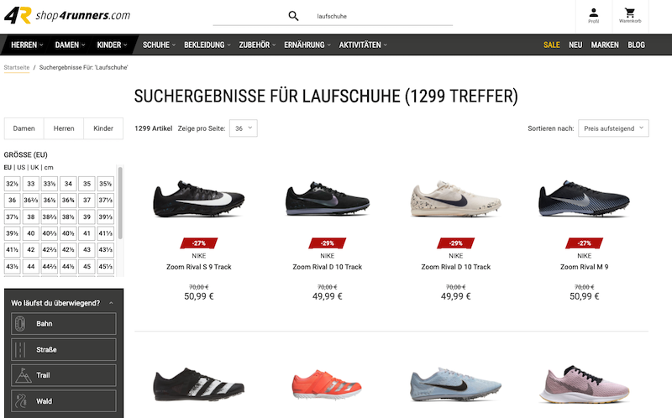The width and height of the screenshot is (672, 418).
Task: Go to the shop4runners home logo
Action: point(67,15)
